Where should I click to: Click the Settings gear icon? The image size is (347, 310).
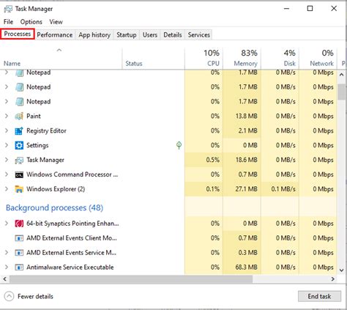pyautogui.click(x=19, y=145)
